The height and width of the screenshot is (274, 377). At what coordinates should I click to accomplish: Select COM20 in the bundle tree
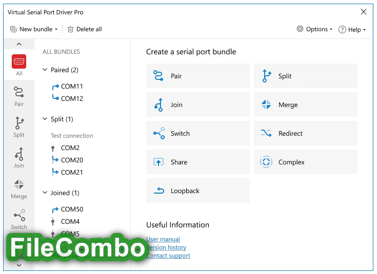click(72, 160)
